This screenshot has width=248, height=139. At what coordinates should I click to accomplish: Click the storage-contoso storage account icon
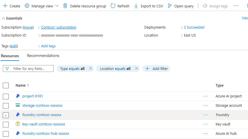[x=18, y=105]
